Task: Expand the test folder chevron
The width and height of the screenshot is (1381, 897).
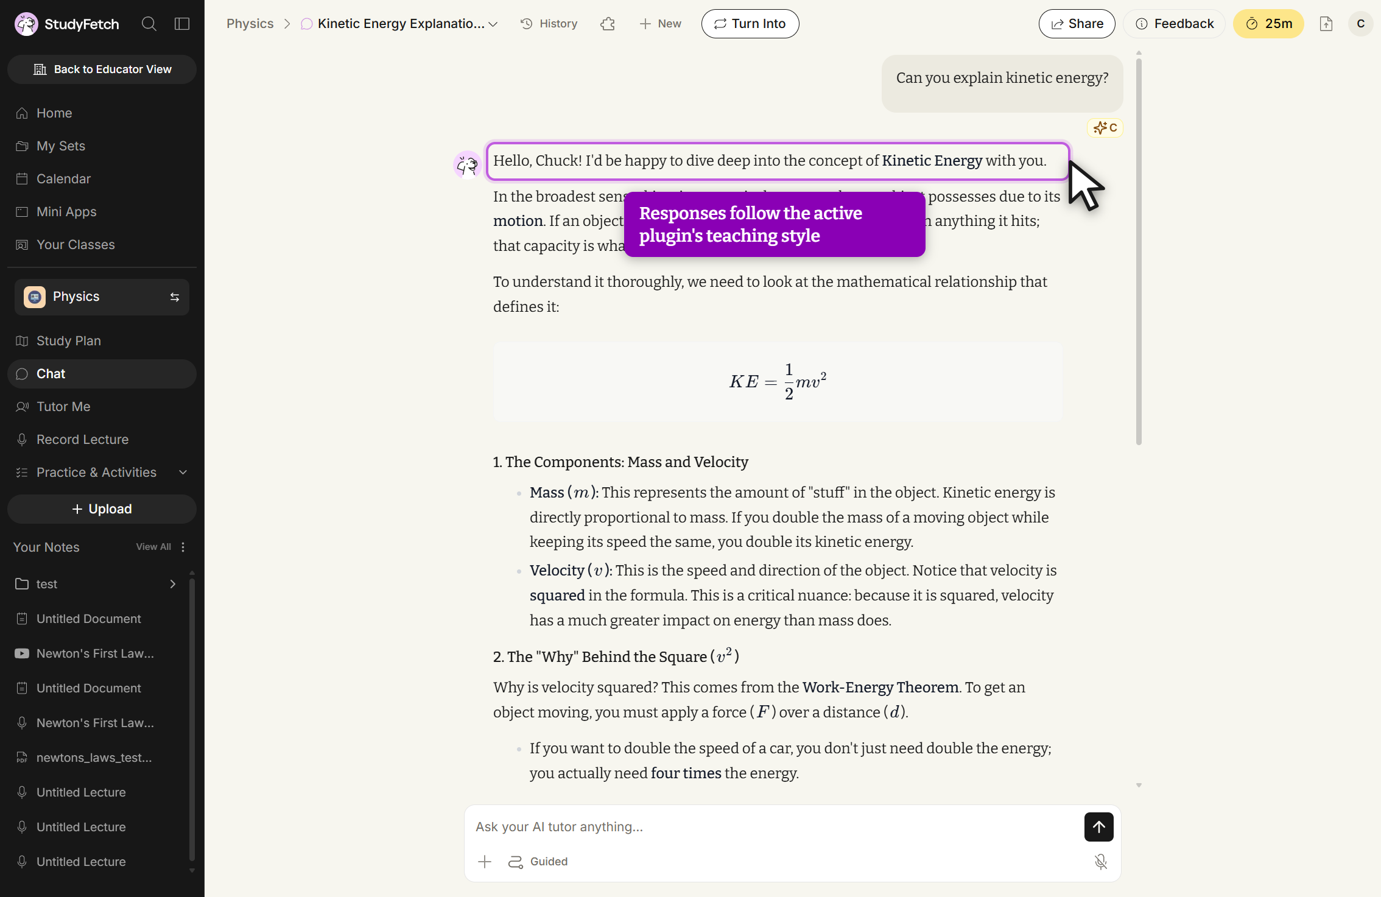Action: click(173, 584)
